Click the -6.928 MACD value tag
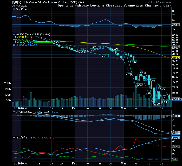 (176, 133)
